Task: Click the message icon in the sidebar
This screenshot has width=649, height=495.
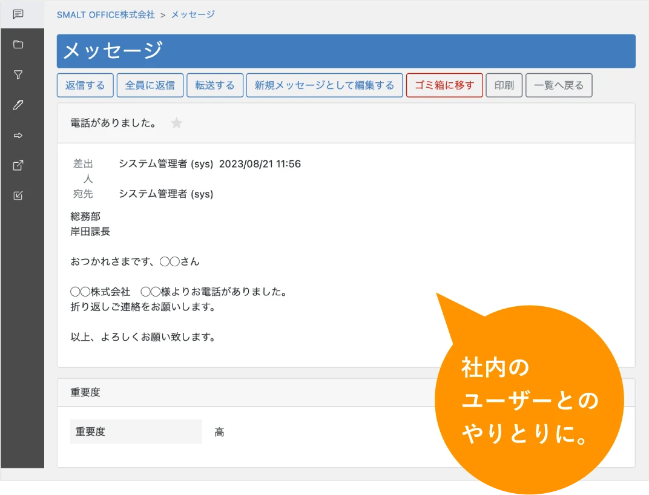Action: pos(18,14)
